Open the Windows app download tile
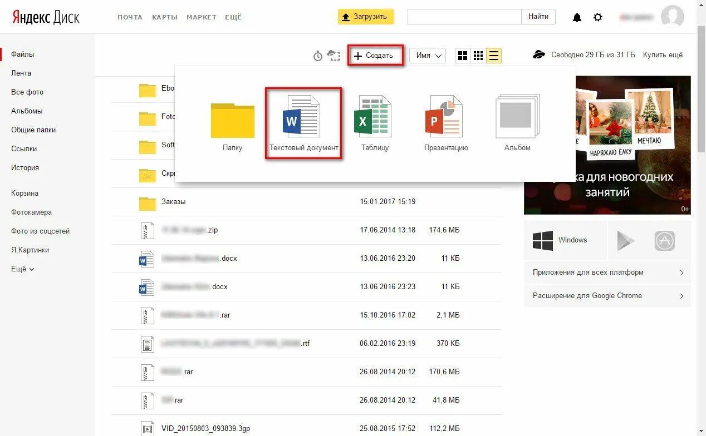The width and height of the screenshot is (706, 436). pos(565,240)
